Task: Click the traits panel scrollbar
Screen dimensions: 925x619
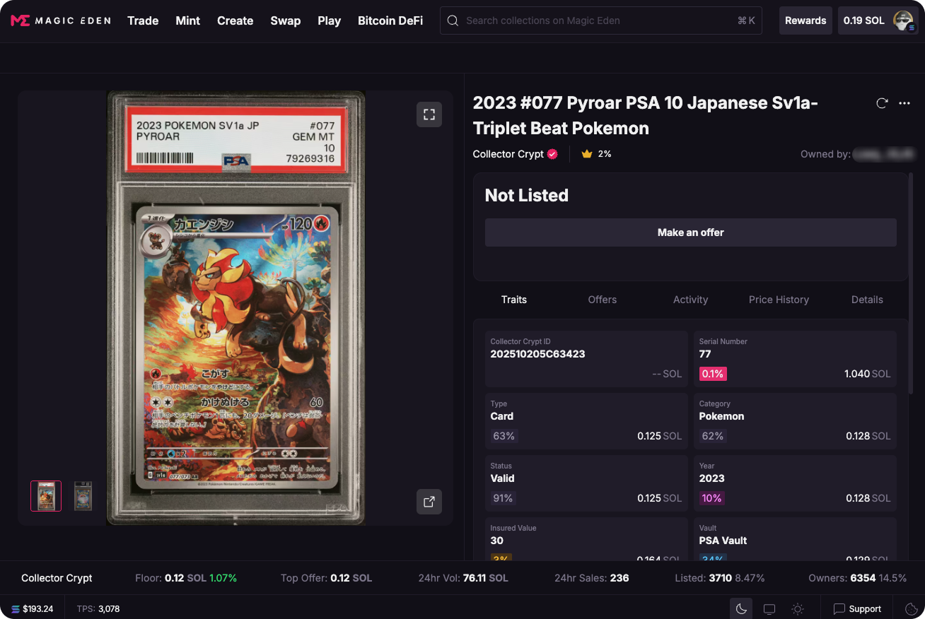Action: 910,283
